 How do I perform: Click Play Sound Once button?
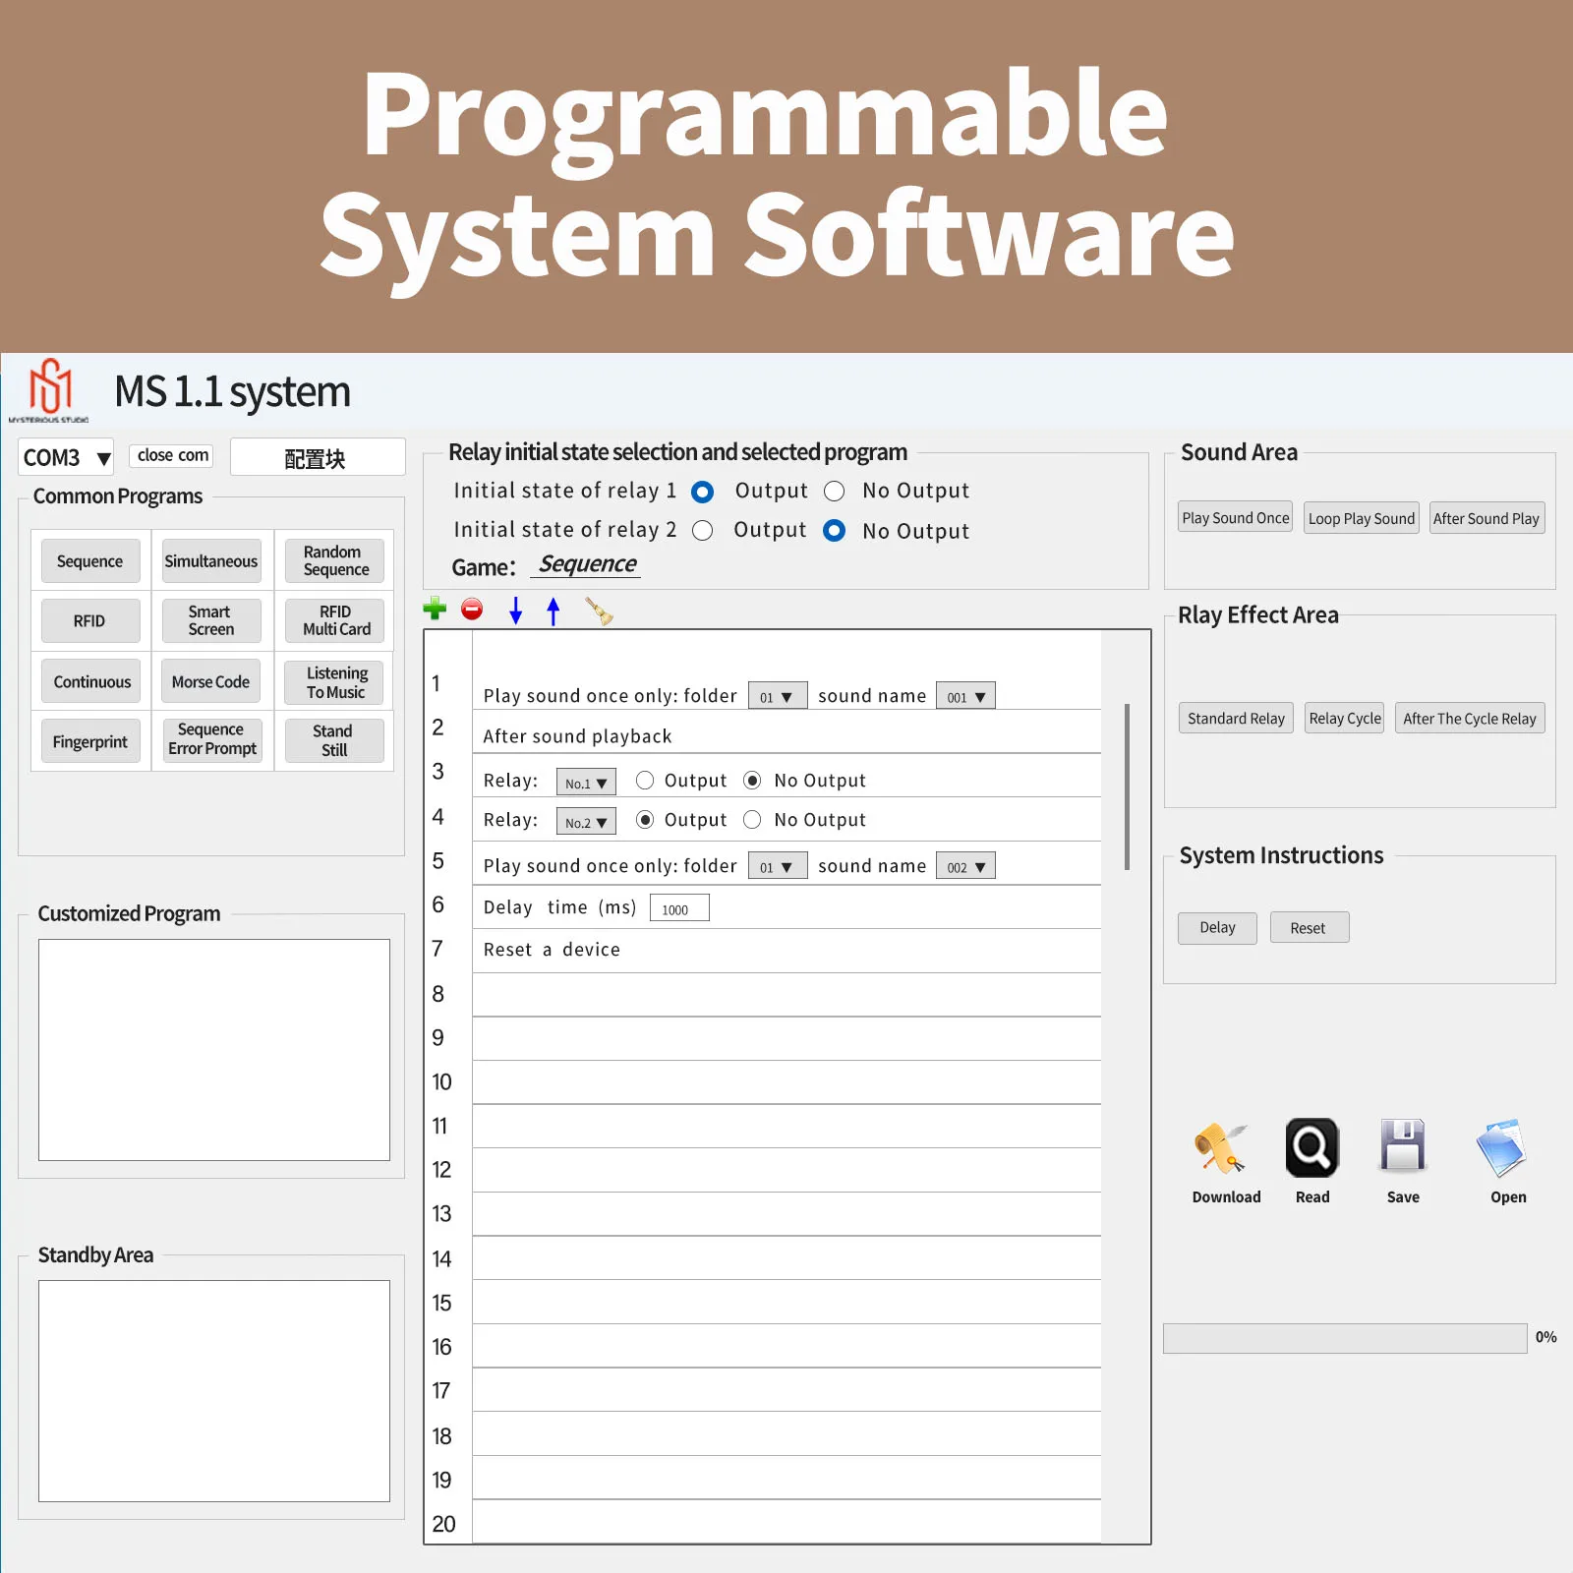(x=1236, y=518)
